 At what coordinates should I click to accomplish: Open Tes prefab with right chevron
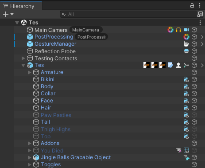click(202, 65)
